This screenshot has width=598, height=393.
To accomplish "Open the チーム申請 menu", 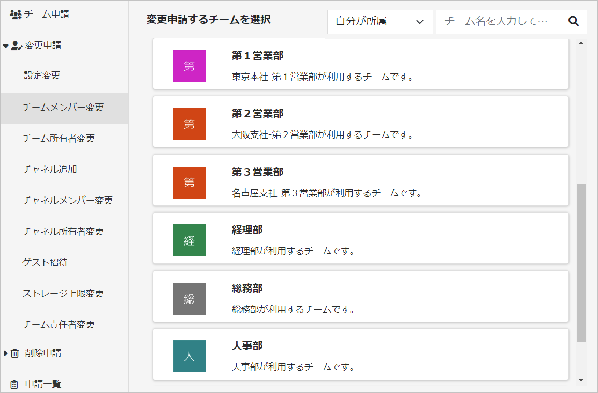I will click(x=47, y=14).
